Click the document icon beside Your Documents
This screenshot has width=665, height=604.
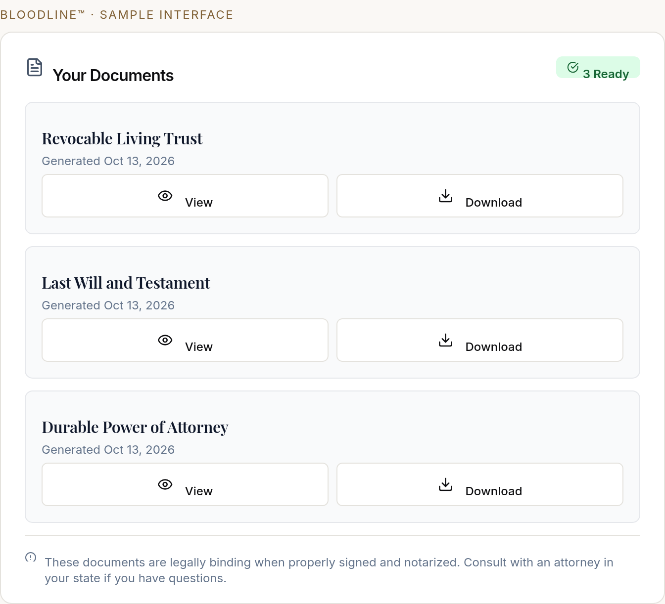pyautogui.click(x=35, y=67)
